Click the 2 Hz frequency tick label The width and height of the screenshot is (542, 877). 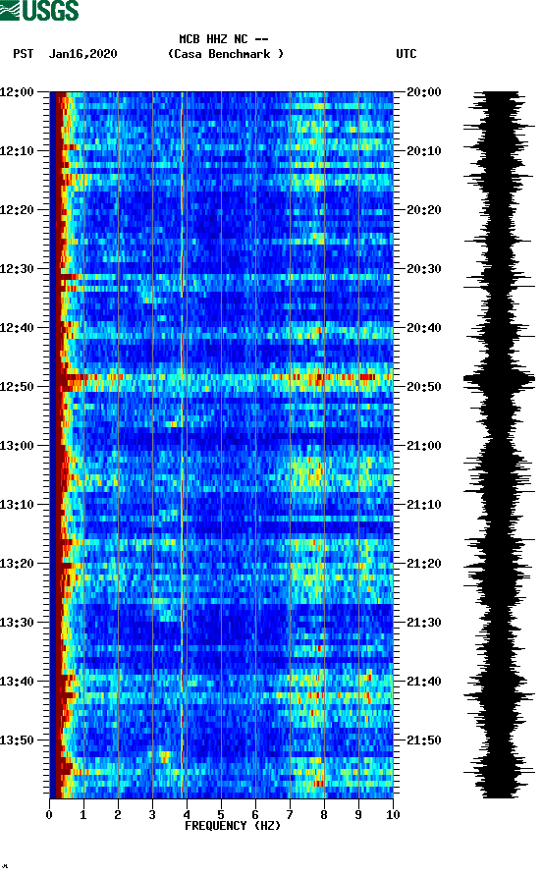pos(118,815)
